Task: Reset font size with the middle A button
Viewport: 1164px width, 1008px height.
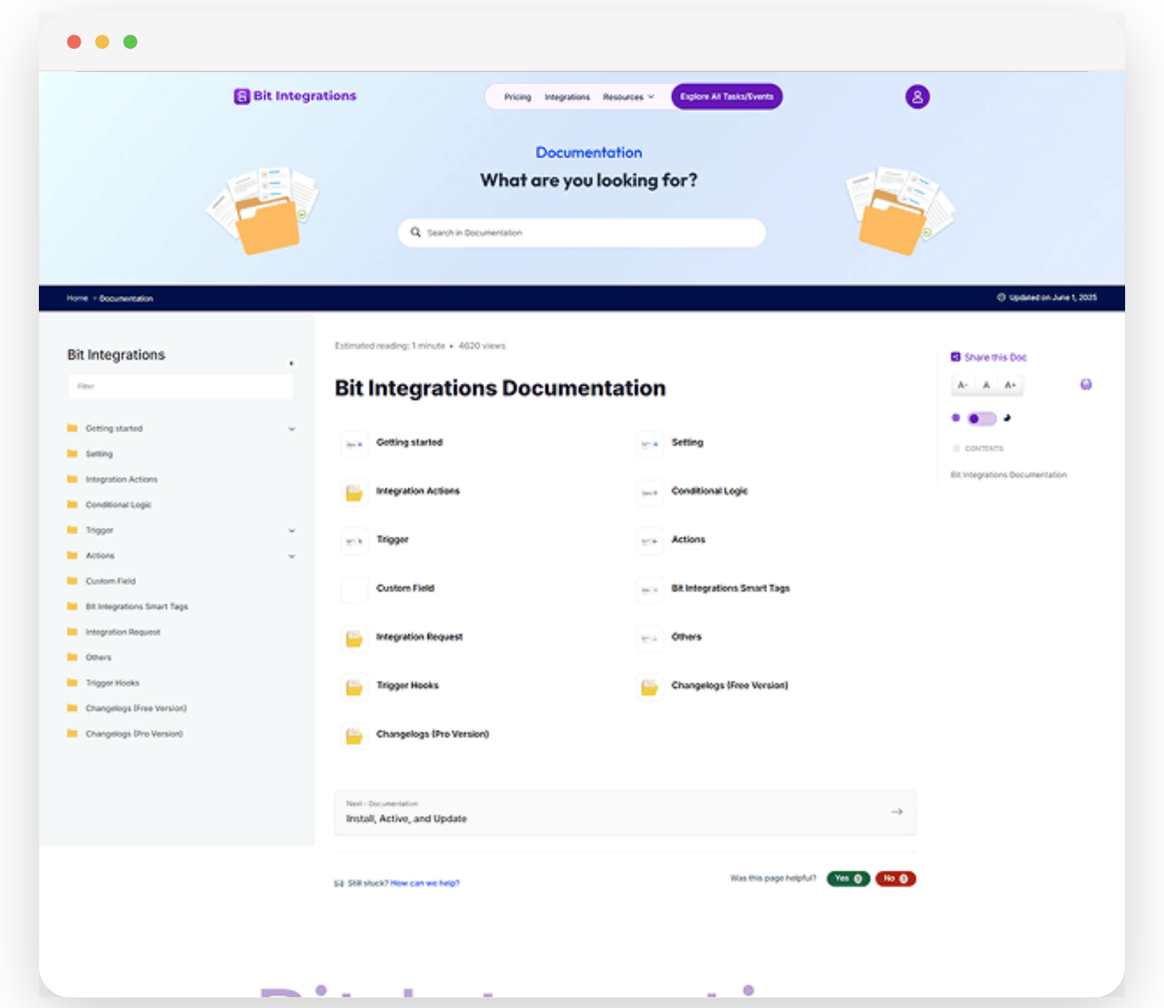Action: click(x=986, y=385)
